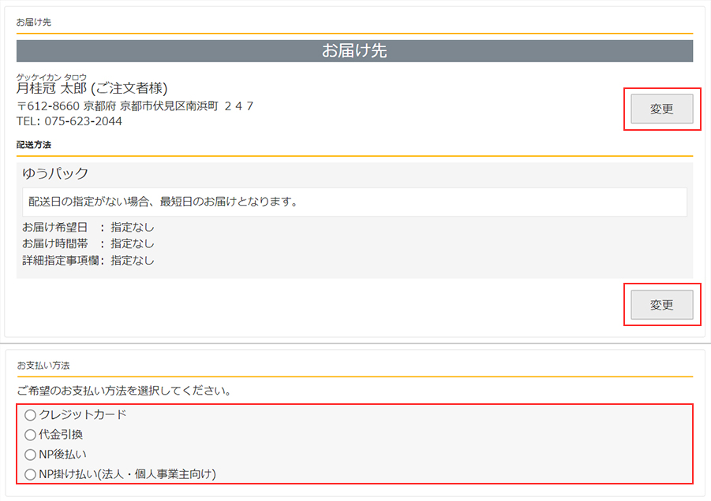Viewport: 711px width, 501px height.
Task: Click the white delivery date notice box
Action: click(x=354, y=202)
